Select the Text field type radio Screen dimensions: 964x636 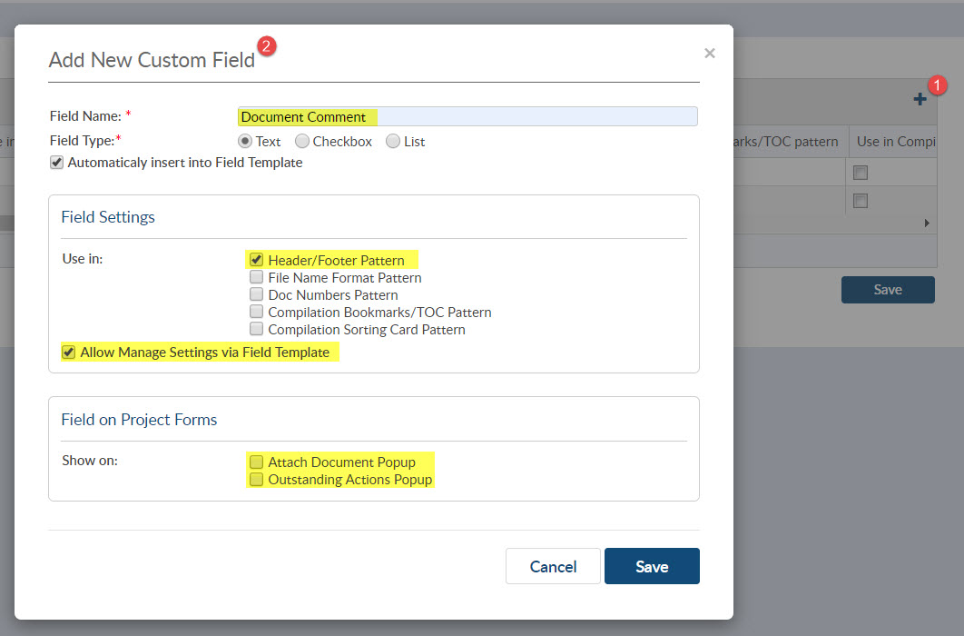pyautogui.click(x=244, y=142)
